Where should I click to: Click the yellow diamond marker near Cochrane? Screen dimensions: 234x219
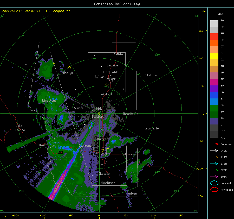89,150
